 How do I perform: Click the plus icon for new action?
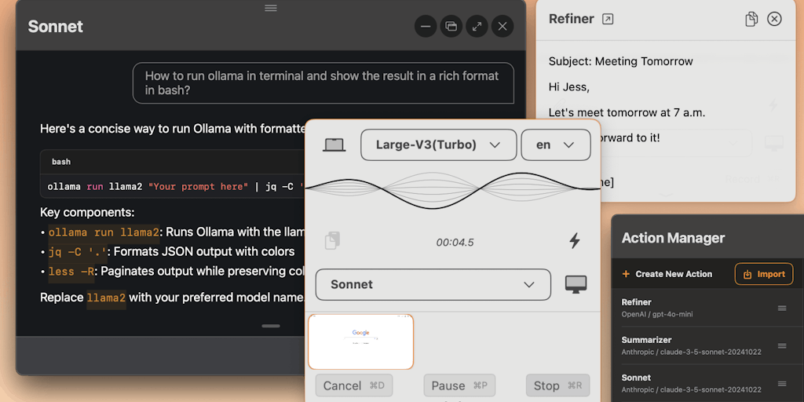pos(626,274)
